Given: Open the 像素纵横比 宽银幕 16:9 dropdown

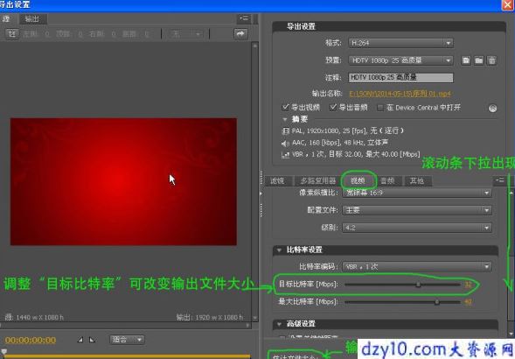Looking at the screenshot, I should pos(417,193).
